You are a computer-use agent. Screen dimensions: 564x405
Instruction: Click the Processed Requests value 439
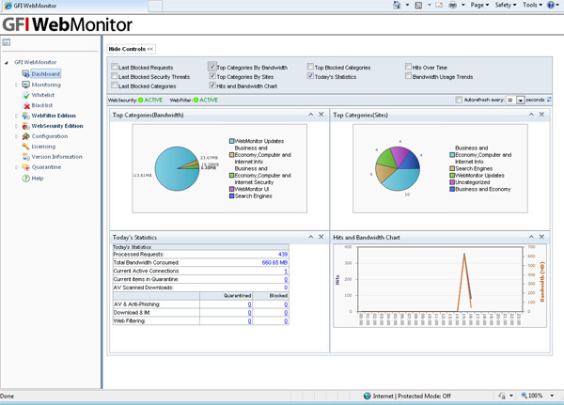click(282, 254)
